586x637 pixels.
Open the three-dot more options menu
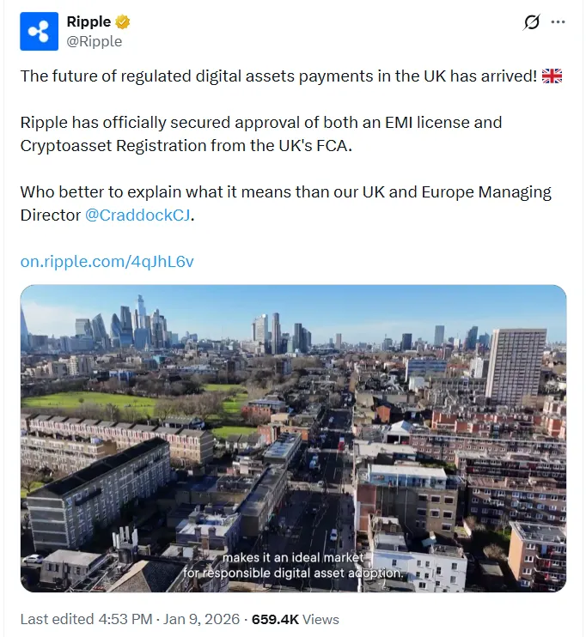click(558, 22)
